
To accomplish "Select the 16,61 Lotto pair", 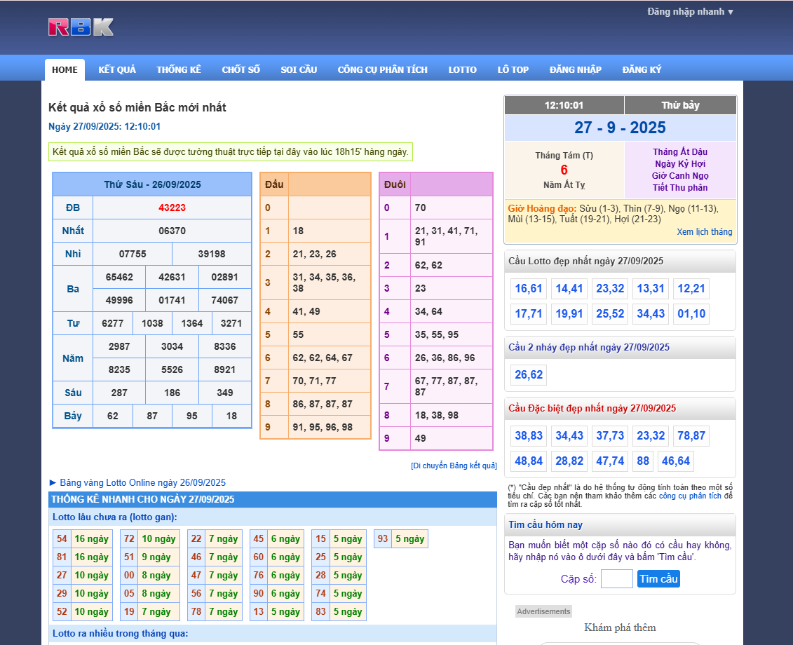I will coord(528,289).
